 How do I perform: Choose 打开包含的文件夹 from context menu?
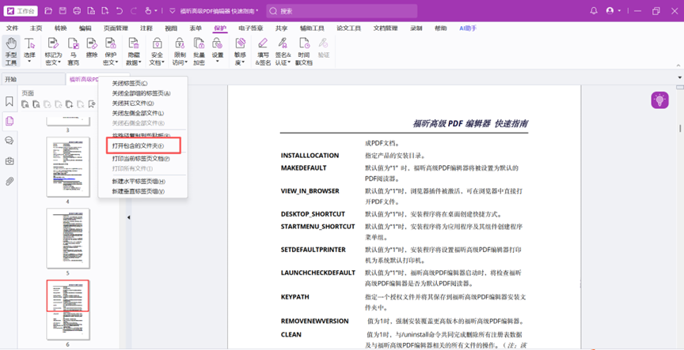click(x=138, y=146)
